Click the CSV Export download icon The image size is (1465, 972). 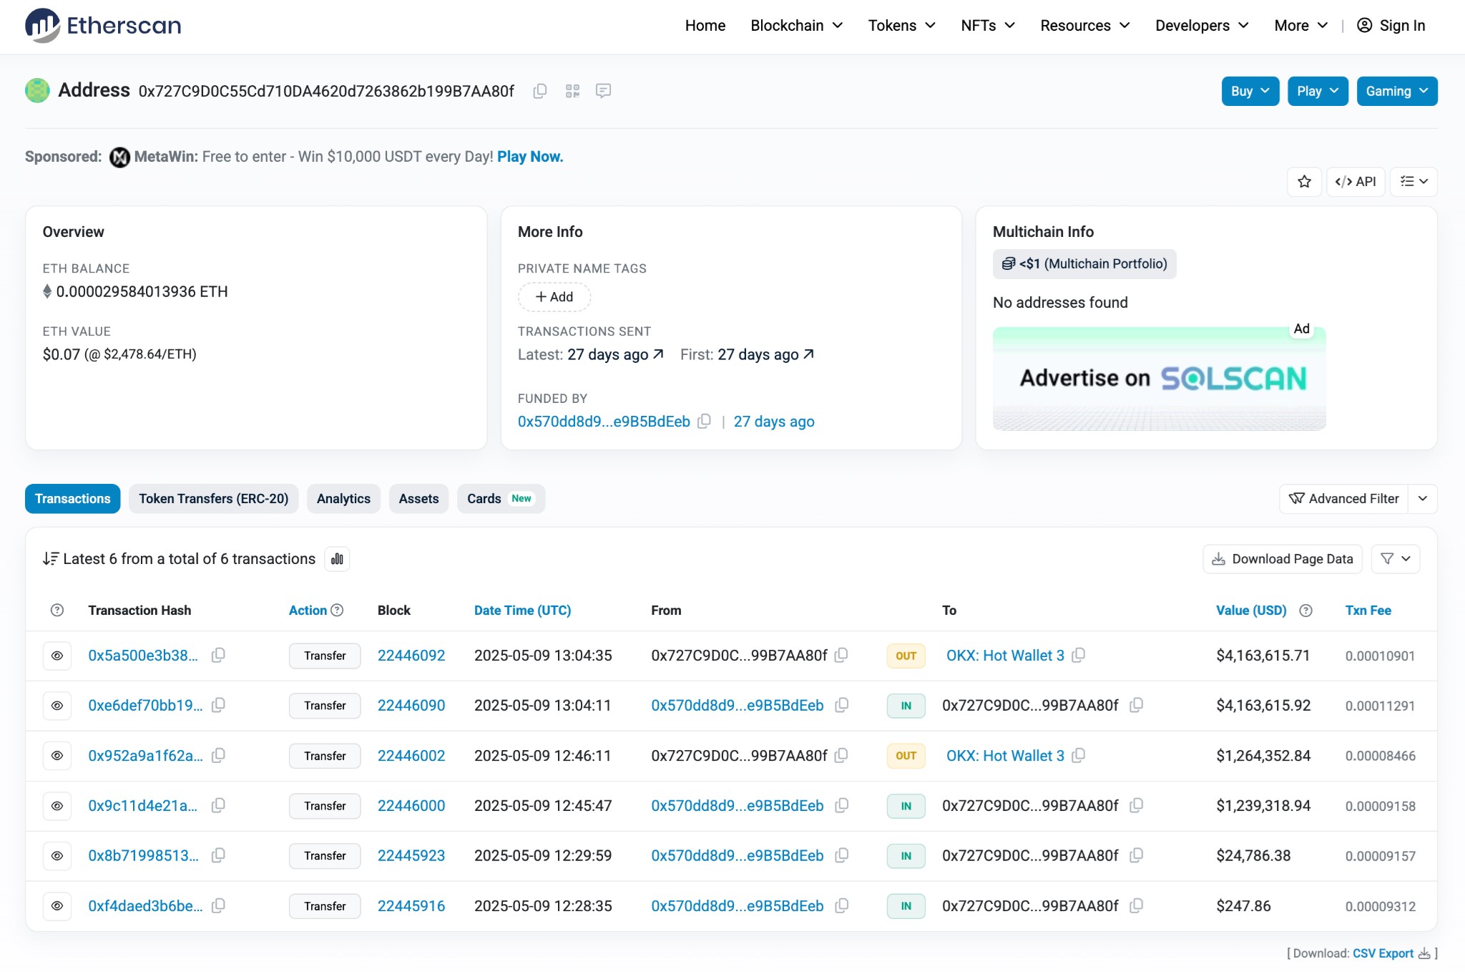pos(1424,953)
